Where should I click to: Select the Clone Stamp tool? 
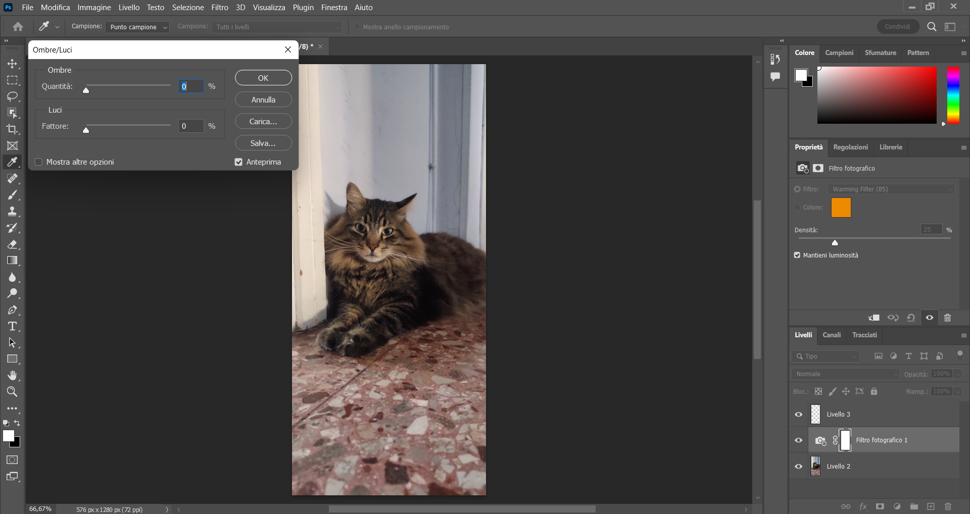[12, 211]
